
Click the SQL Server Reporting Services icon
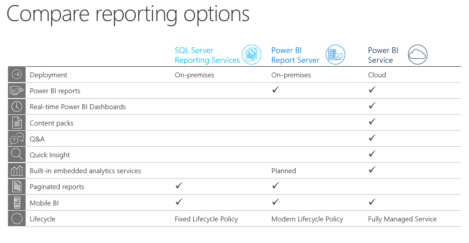[x=251, y=55]
